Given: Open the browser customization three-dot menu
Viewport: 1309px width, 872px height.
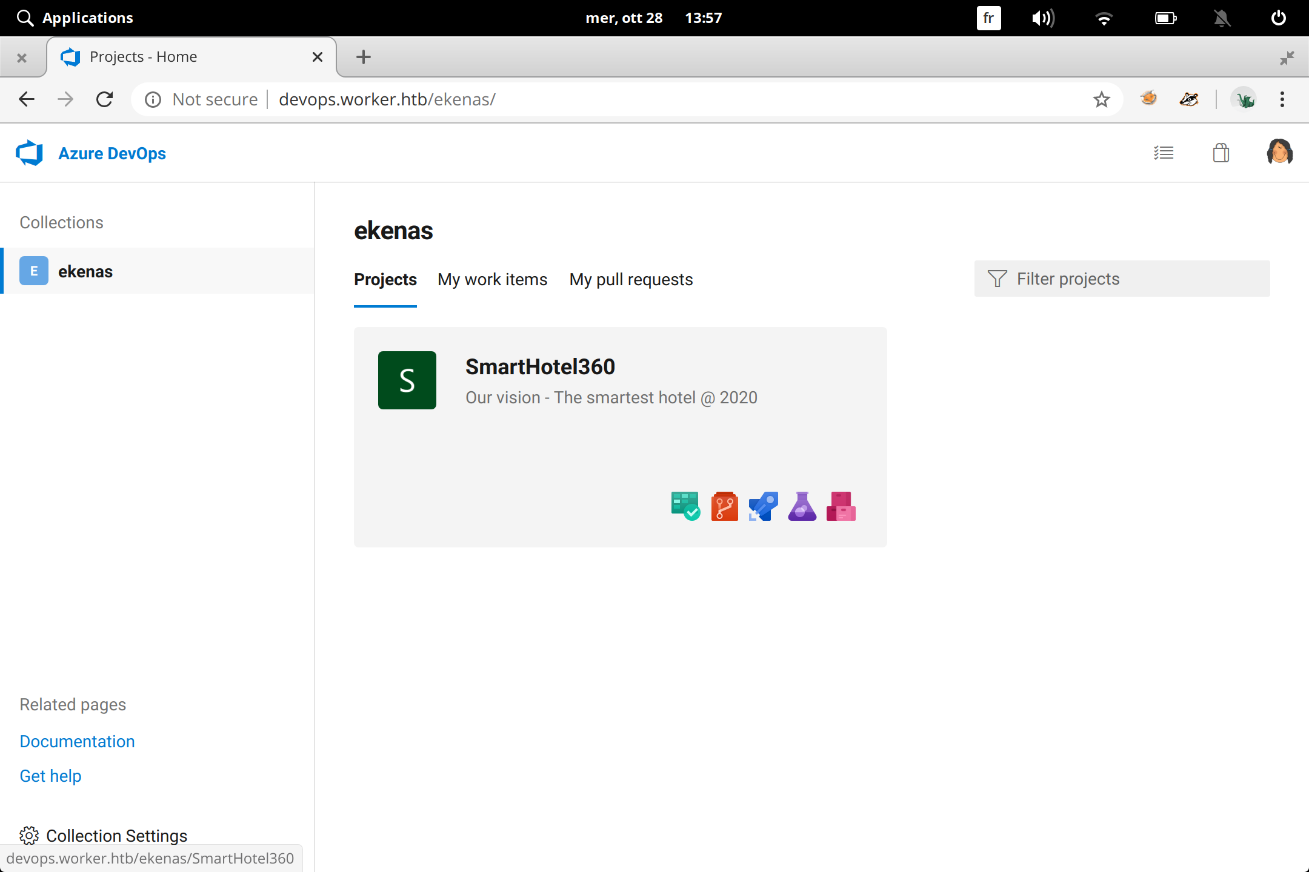Looking at the screenshot, I should tap(1281, 99).
